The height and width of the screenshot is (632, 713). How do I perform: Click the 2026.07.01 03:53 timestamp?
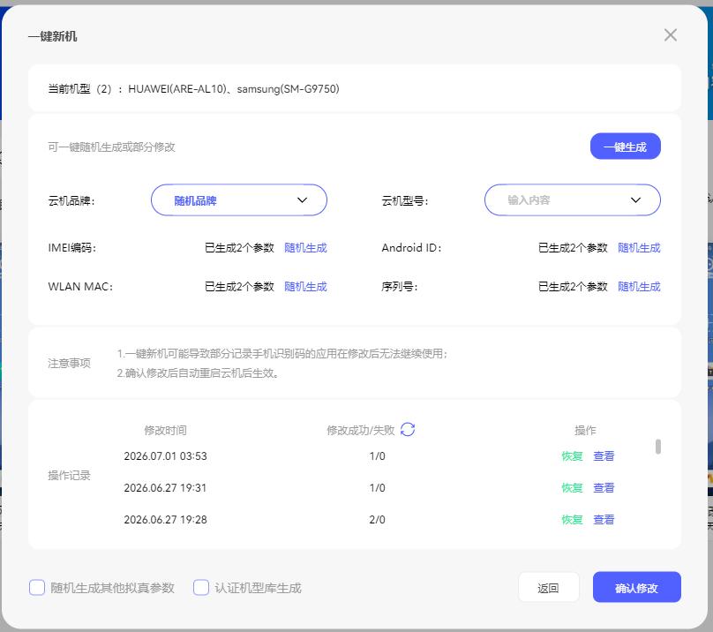tap(166, 456)
